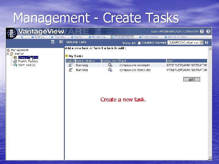Screen dimensions: 219x164
Task: Select Modify Task(s) in tree
Action: click(x=28, y=61)
